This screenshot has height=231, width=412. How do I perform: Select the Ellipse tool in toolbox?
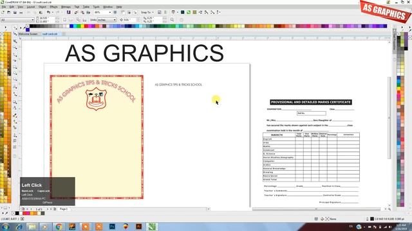[x=15, y=73]
